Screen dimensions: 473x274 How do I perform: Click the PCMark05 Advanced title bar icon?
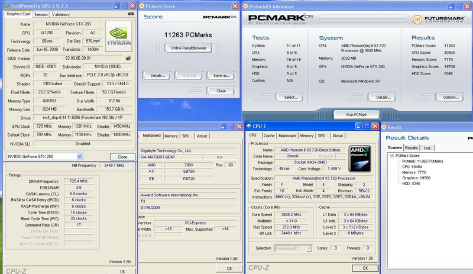pyautogui.click(x=245, y=7)
